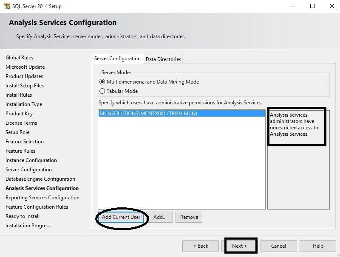Click the Feature Selection step
Viewport: 340px width, 257px height.
[25, 141]
